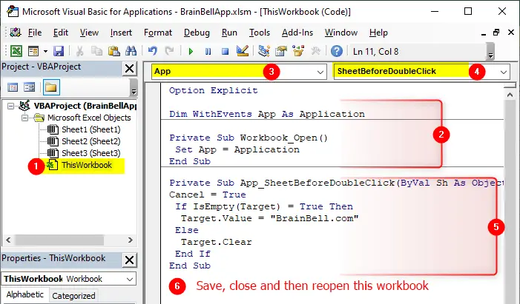520x304 pixels.
Task: Open the Edit menu
Action: point(61,33)
